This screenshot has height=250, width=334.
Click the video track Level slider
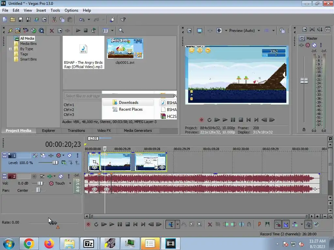(x=55, y=163)
